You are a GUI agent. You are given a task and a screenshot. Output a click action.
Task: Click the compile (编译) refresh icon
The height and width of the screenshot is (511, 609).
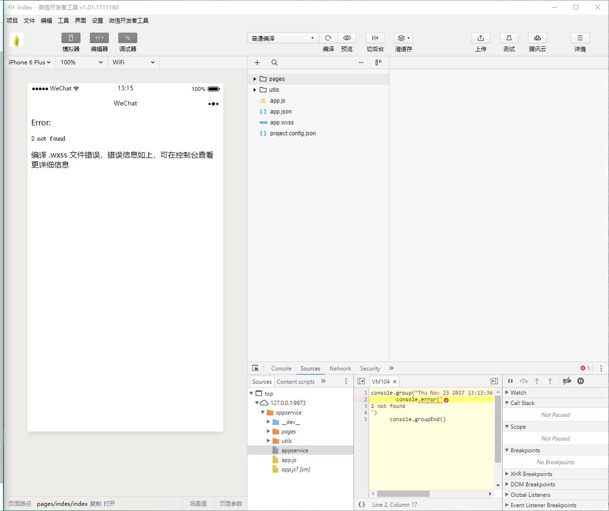(x=328, y=38)
